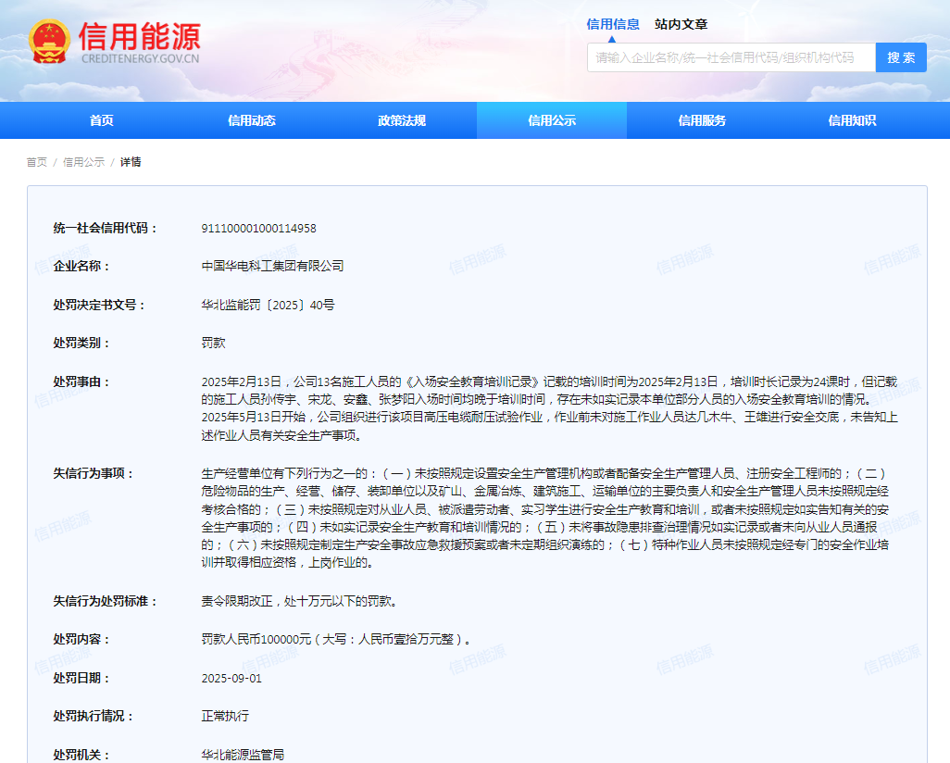This screenshot has width=950, height=763.
Task: Click the 首页 breadcrumb link
Action: click(x=36, y=162)
